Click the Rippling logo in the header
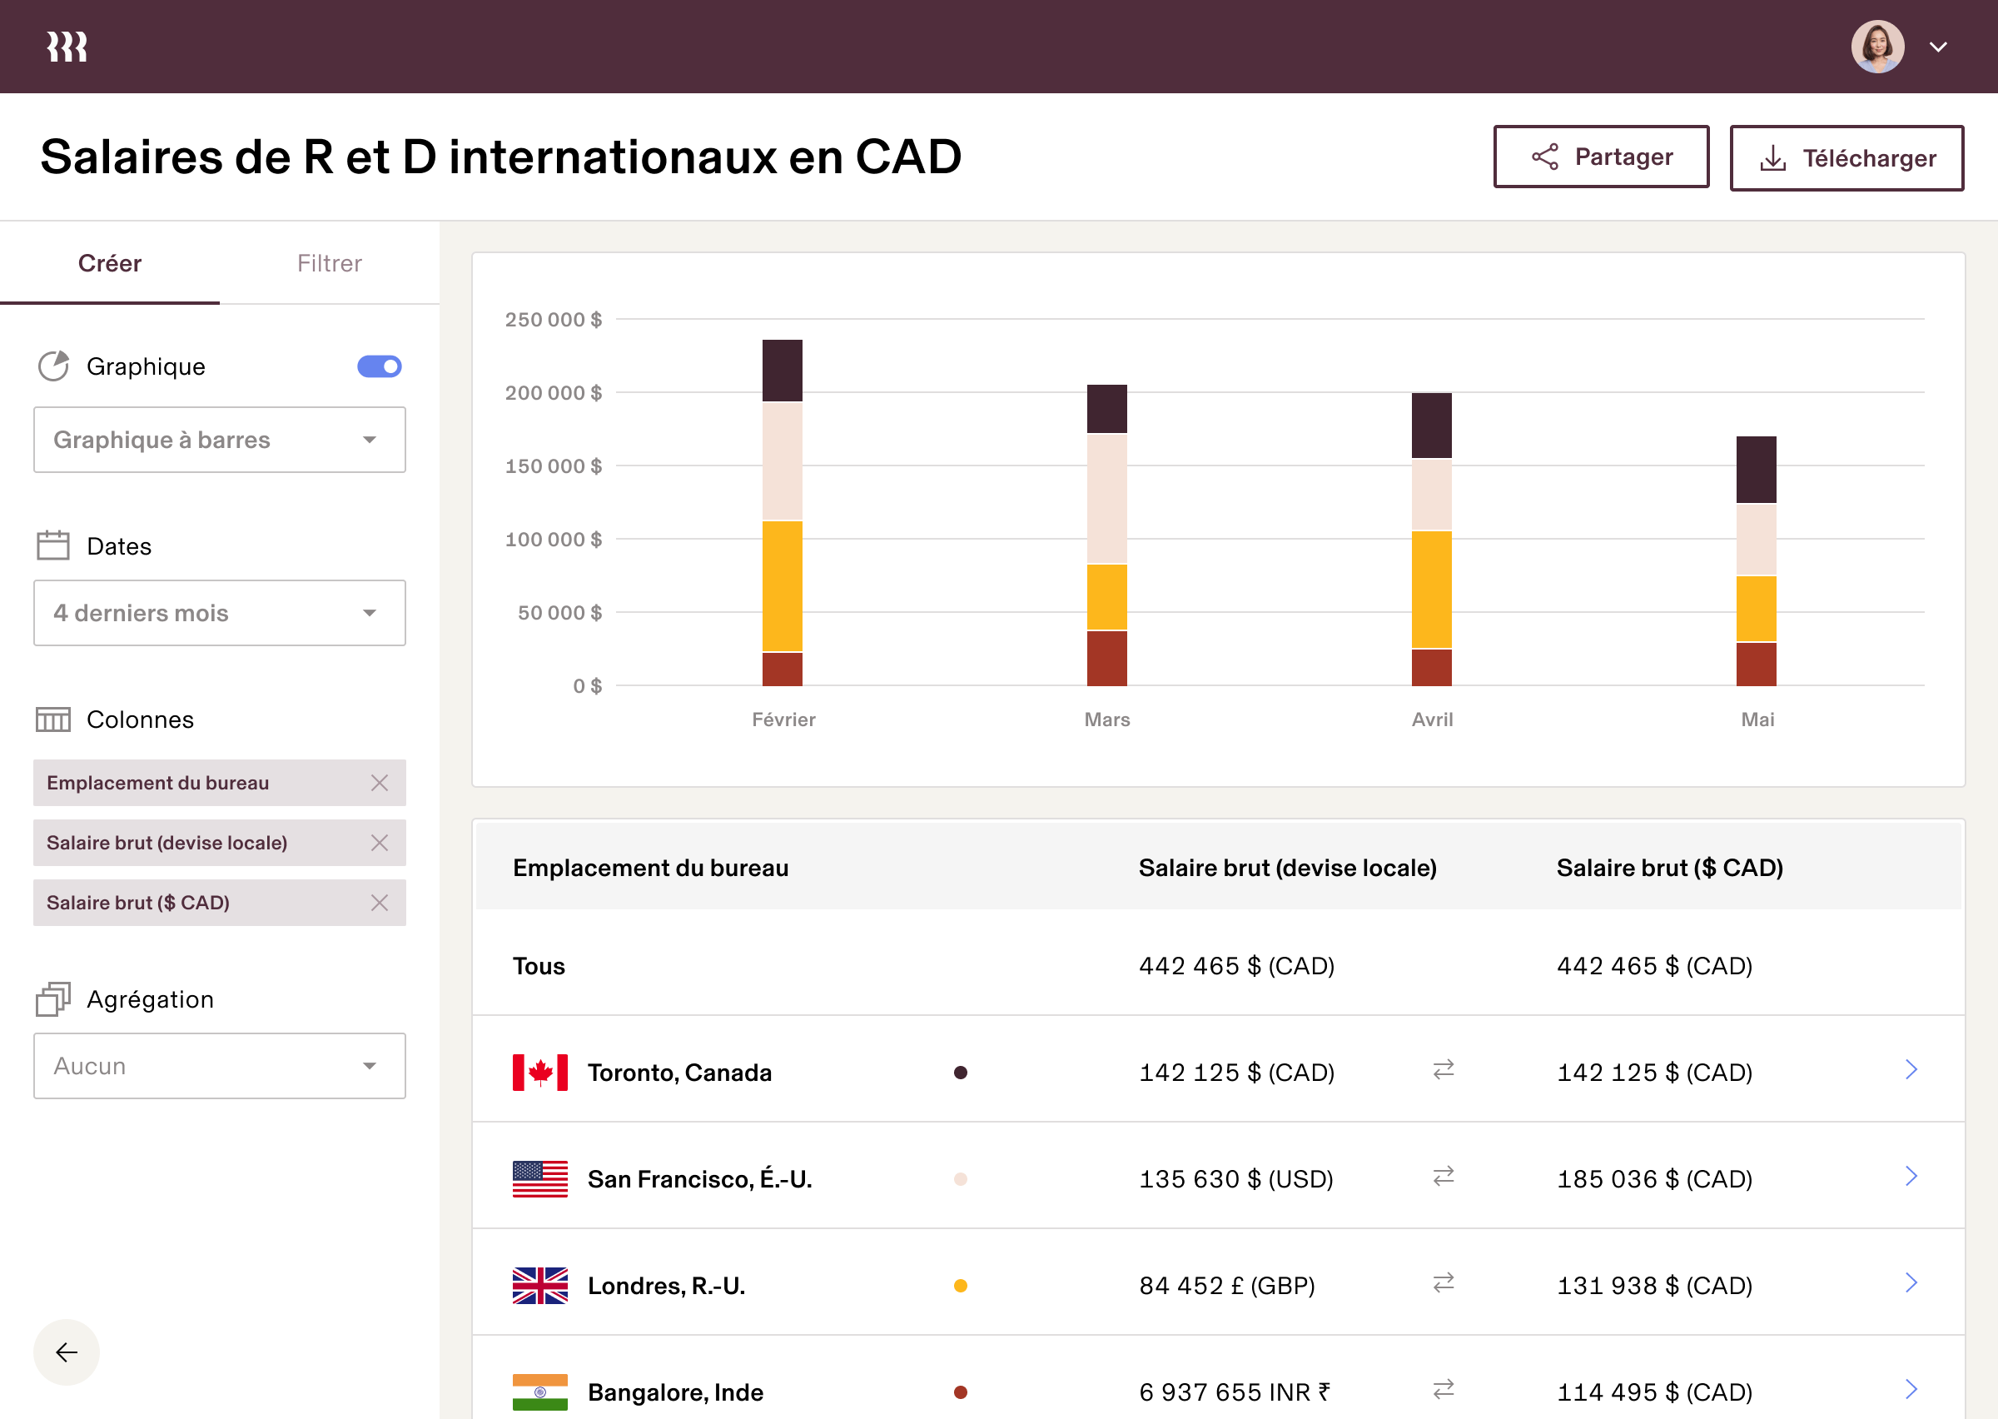The width and height of the screenshot is (1998, 1419). coord(67,46)
